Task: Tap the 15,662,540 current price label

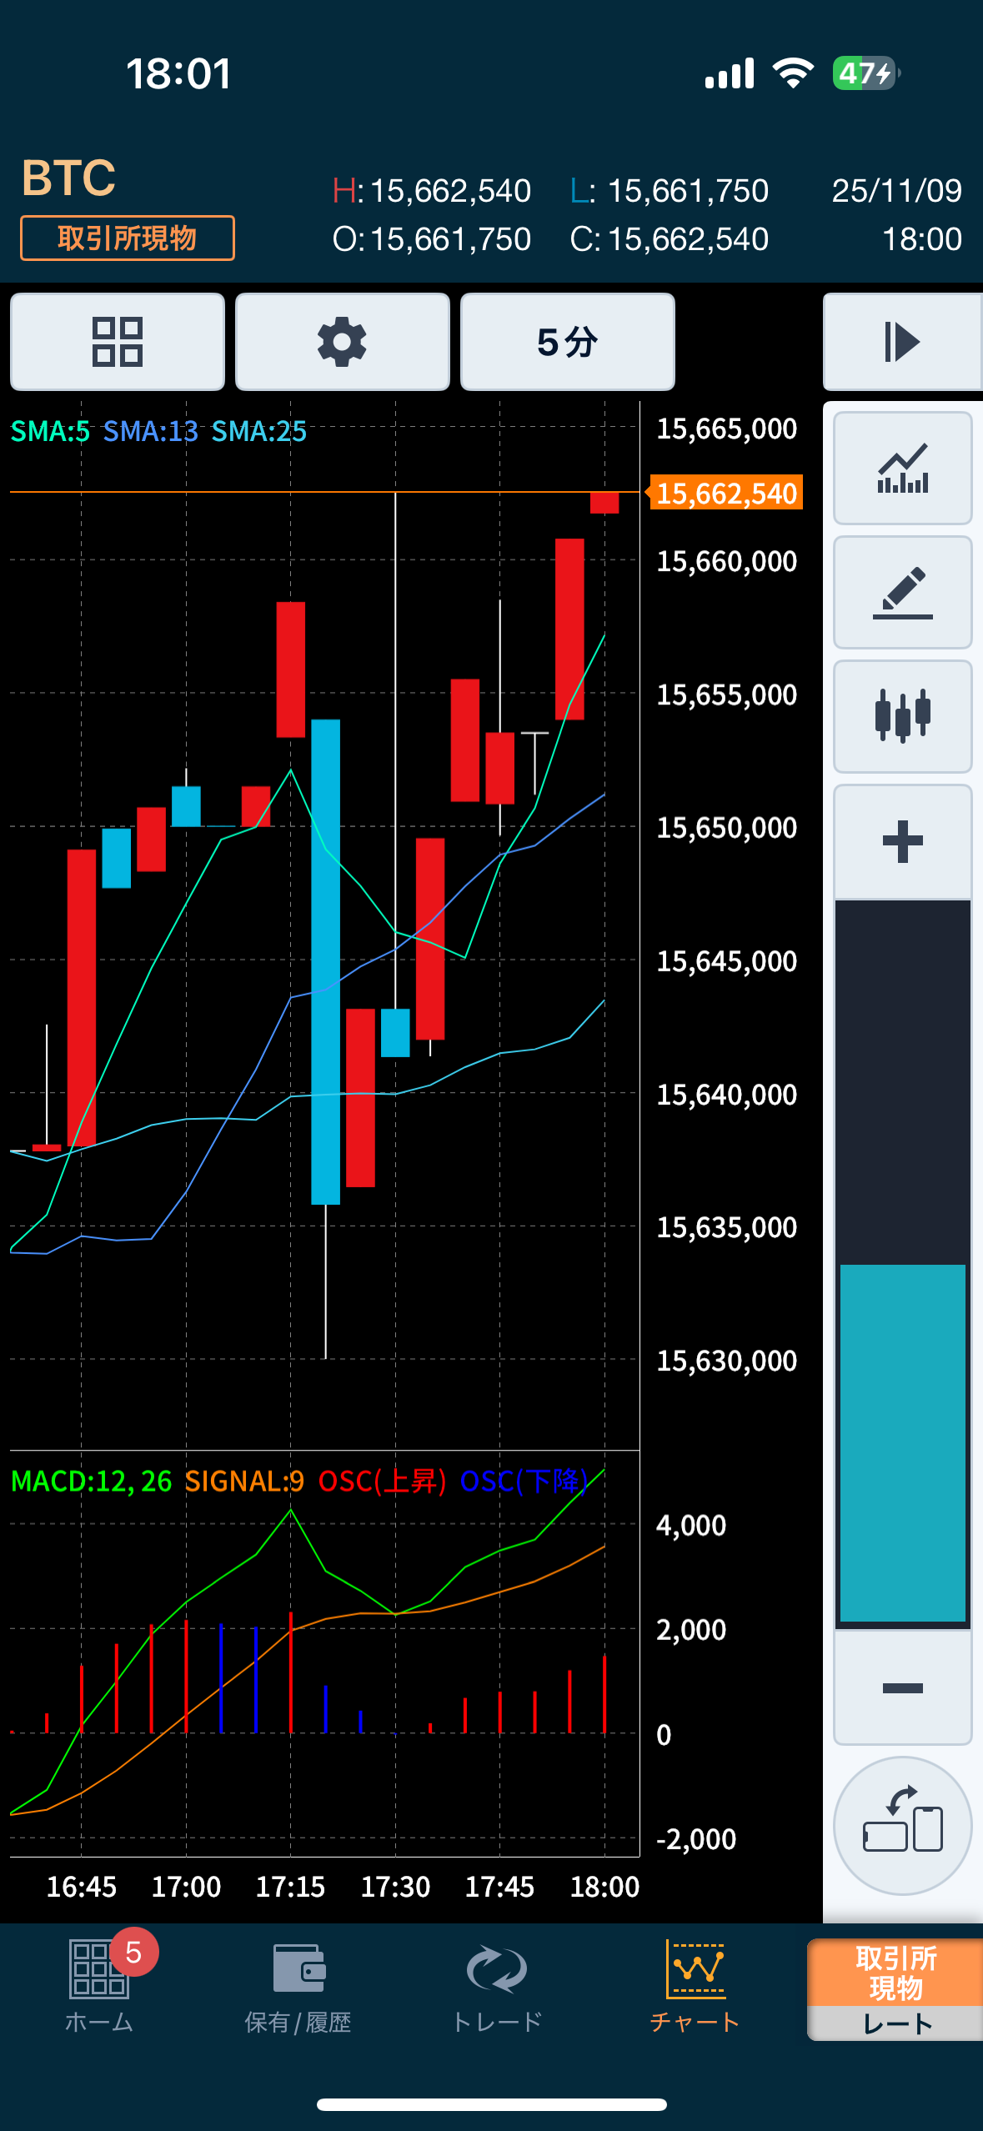Action: tap(725, 493)
